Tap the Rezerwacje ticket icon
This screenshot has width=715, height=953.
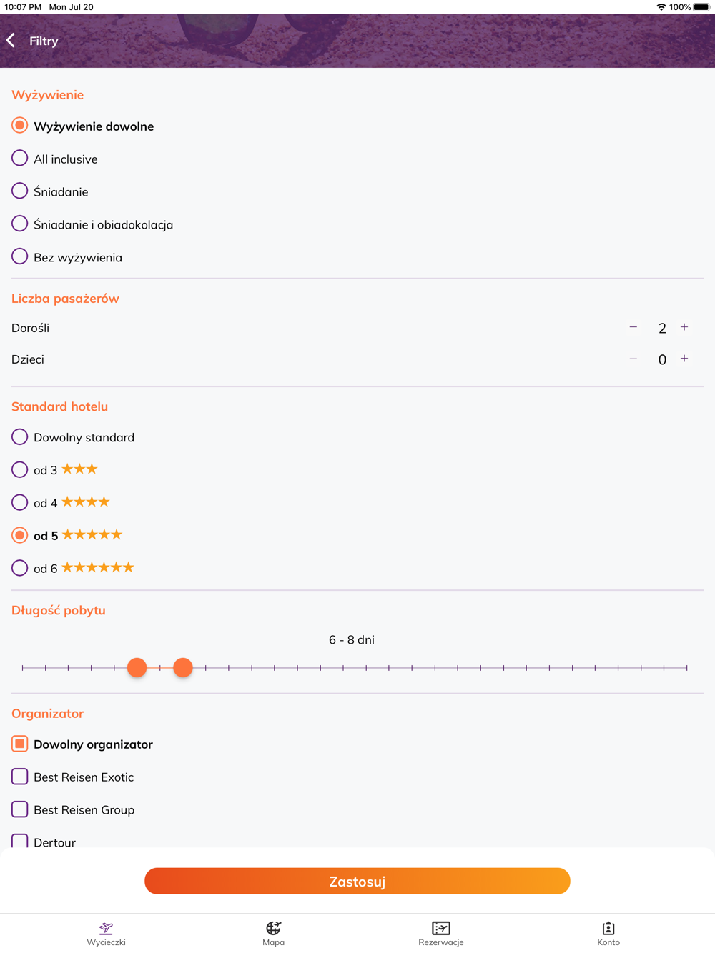pyautogui.click(x=441, y=928)
